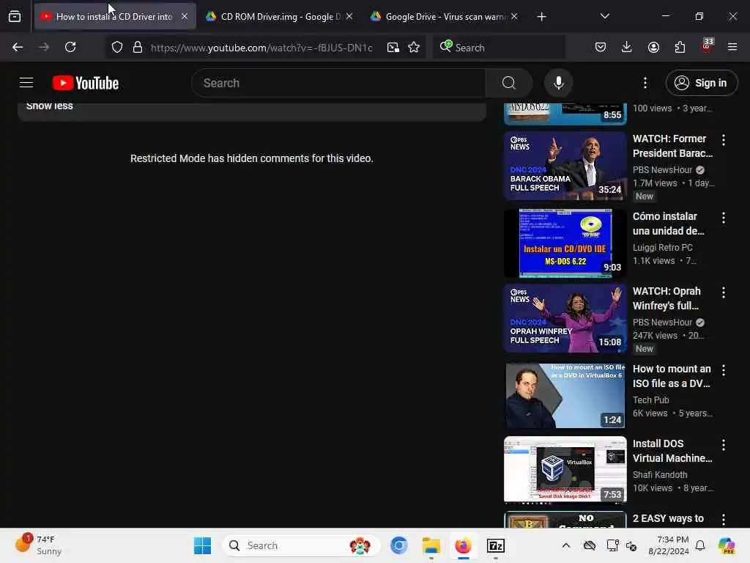This screenshot has height=563, width=750.
Task: Open the extensions puzzle icon
Action: coord(680,47)
